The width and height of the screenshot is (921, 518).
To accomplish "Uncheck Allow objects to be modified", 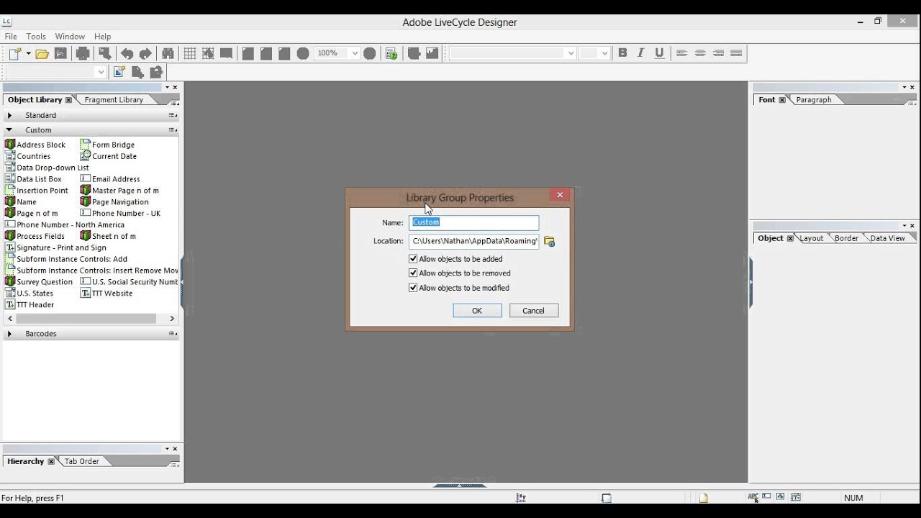I will click(413, 288).
